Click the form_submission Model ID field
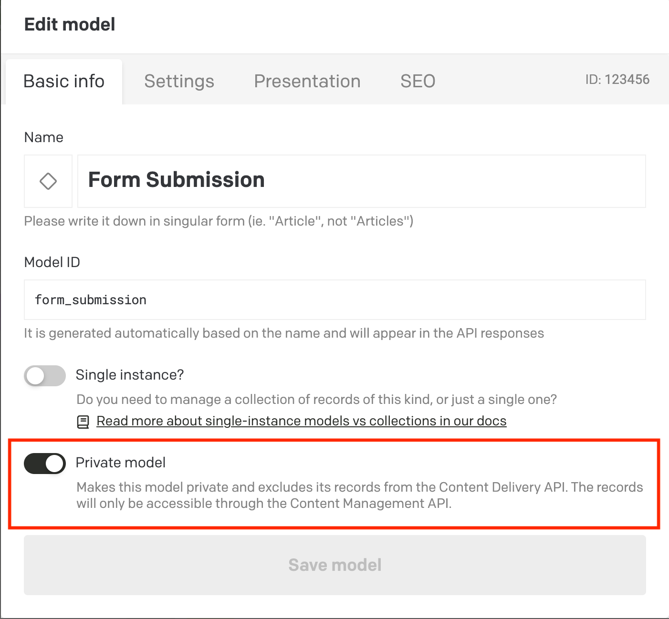Viewport: 669px width, 619px height. [334, 300]
